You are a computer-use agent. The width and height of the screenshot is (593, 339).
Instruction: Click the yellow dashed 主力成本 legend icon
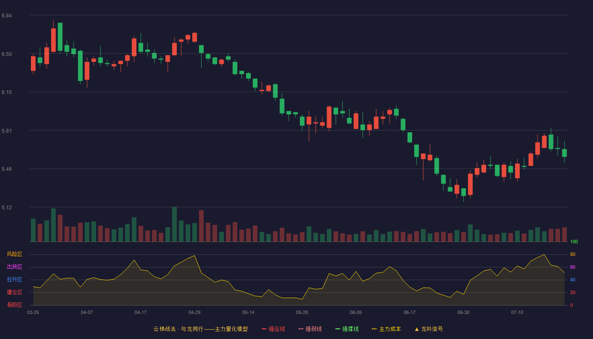[374, 329]
